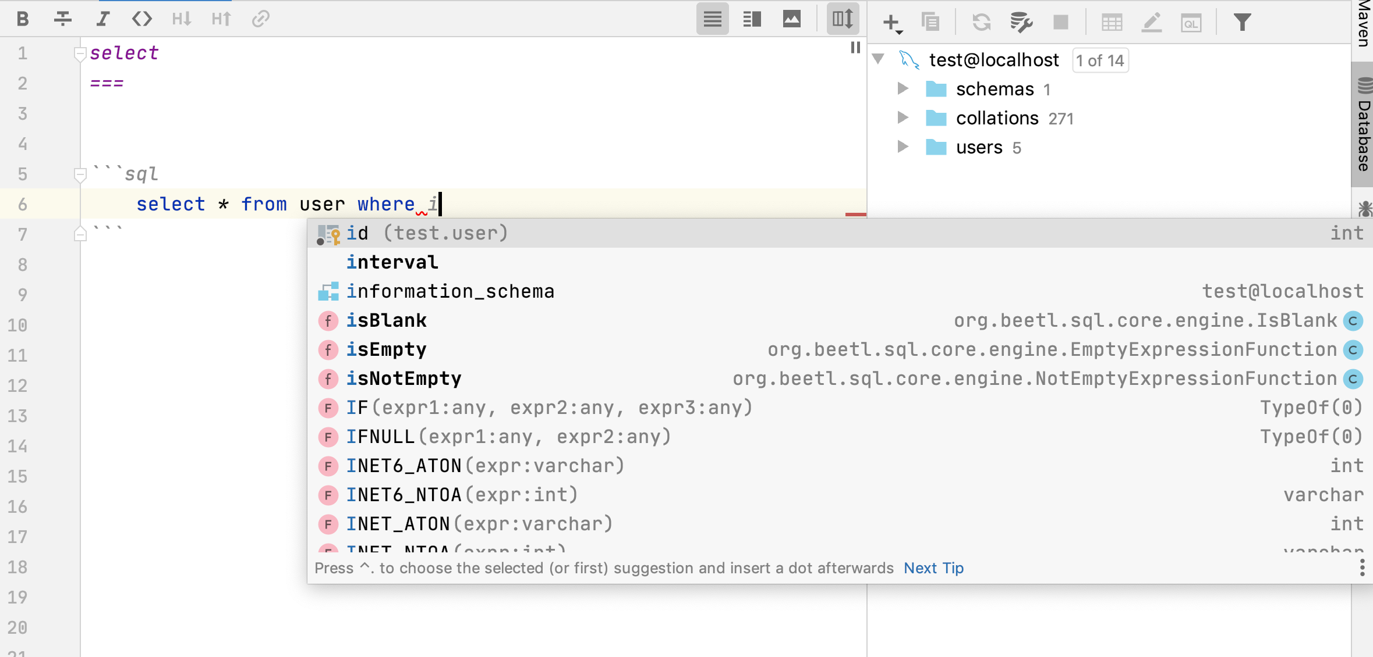Insert code span with the angle-brackets icon

coord(142,19)
